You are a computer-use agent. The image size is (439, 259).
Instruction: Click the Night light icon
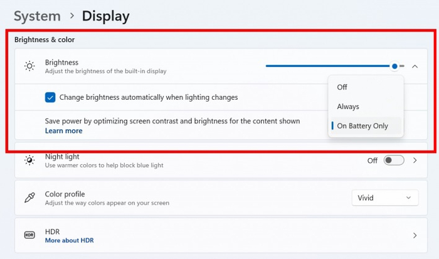(29, 161)
